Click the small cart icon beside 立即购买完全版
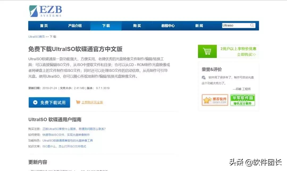This screenshot has height=171, width=287. tap(78, 102)
